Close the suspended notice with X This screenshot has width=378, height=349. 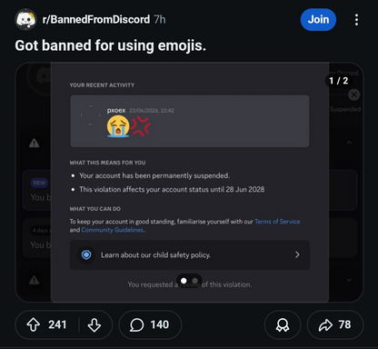pos(353,95)
